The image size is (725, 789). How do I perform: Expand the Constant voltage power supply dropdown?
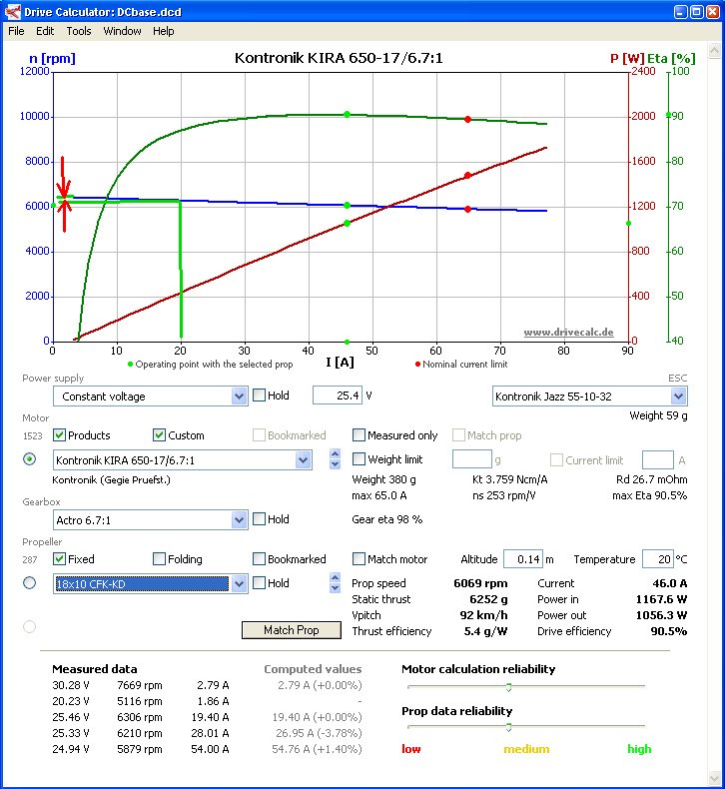click(239, 396)
